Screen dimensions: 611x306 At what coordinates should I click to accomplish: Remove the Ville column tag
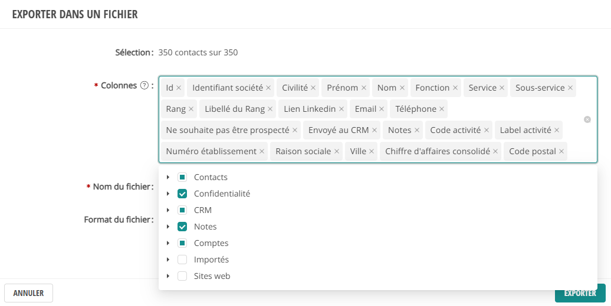point(372,152)
